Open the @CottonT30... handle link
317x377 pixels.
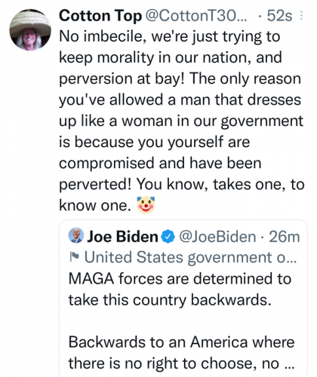click(x=196, y=16)
